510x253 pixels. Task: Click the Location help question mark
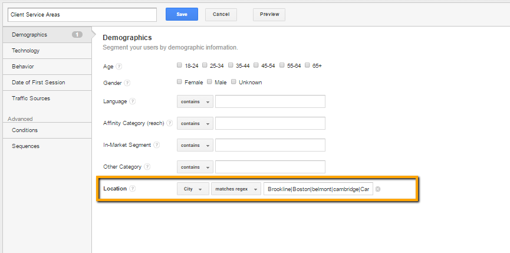(133, 188)
